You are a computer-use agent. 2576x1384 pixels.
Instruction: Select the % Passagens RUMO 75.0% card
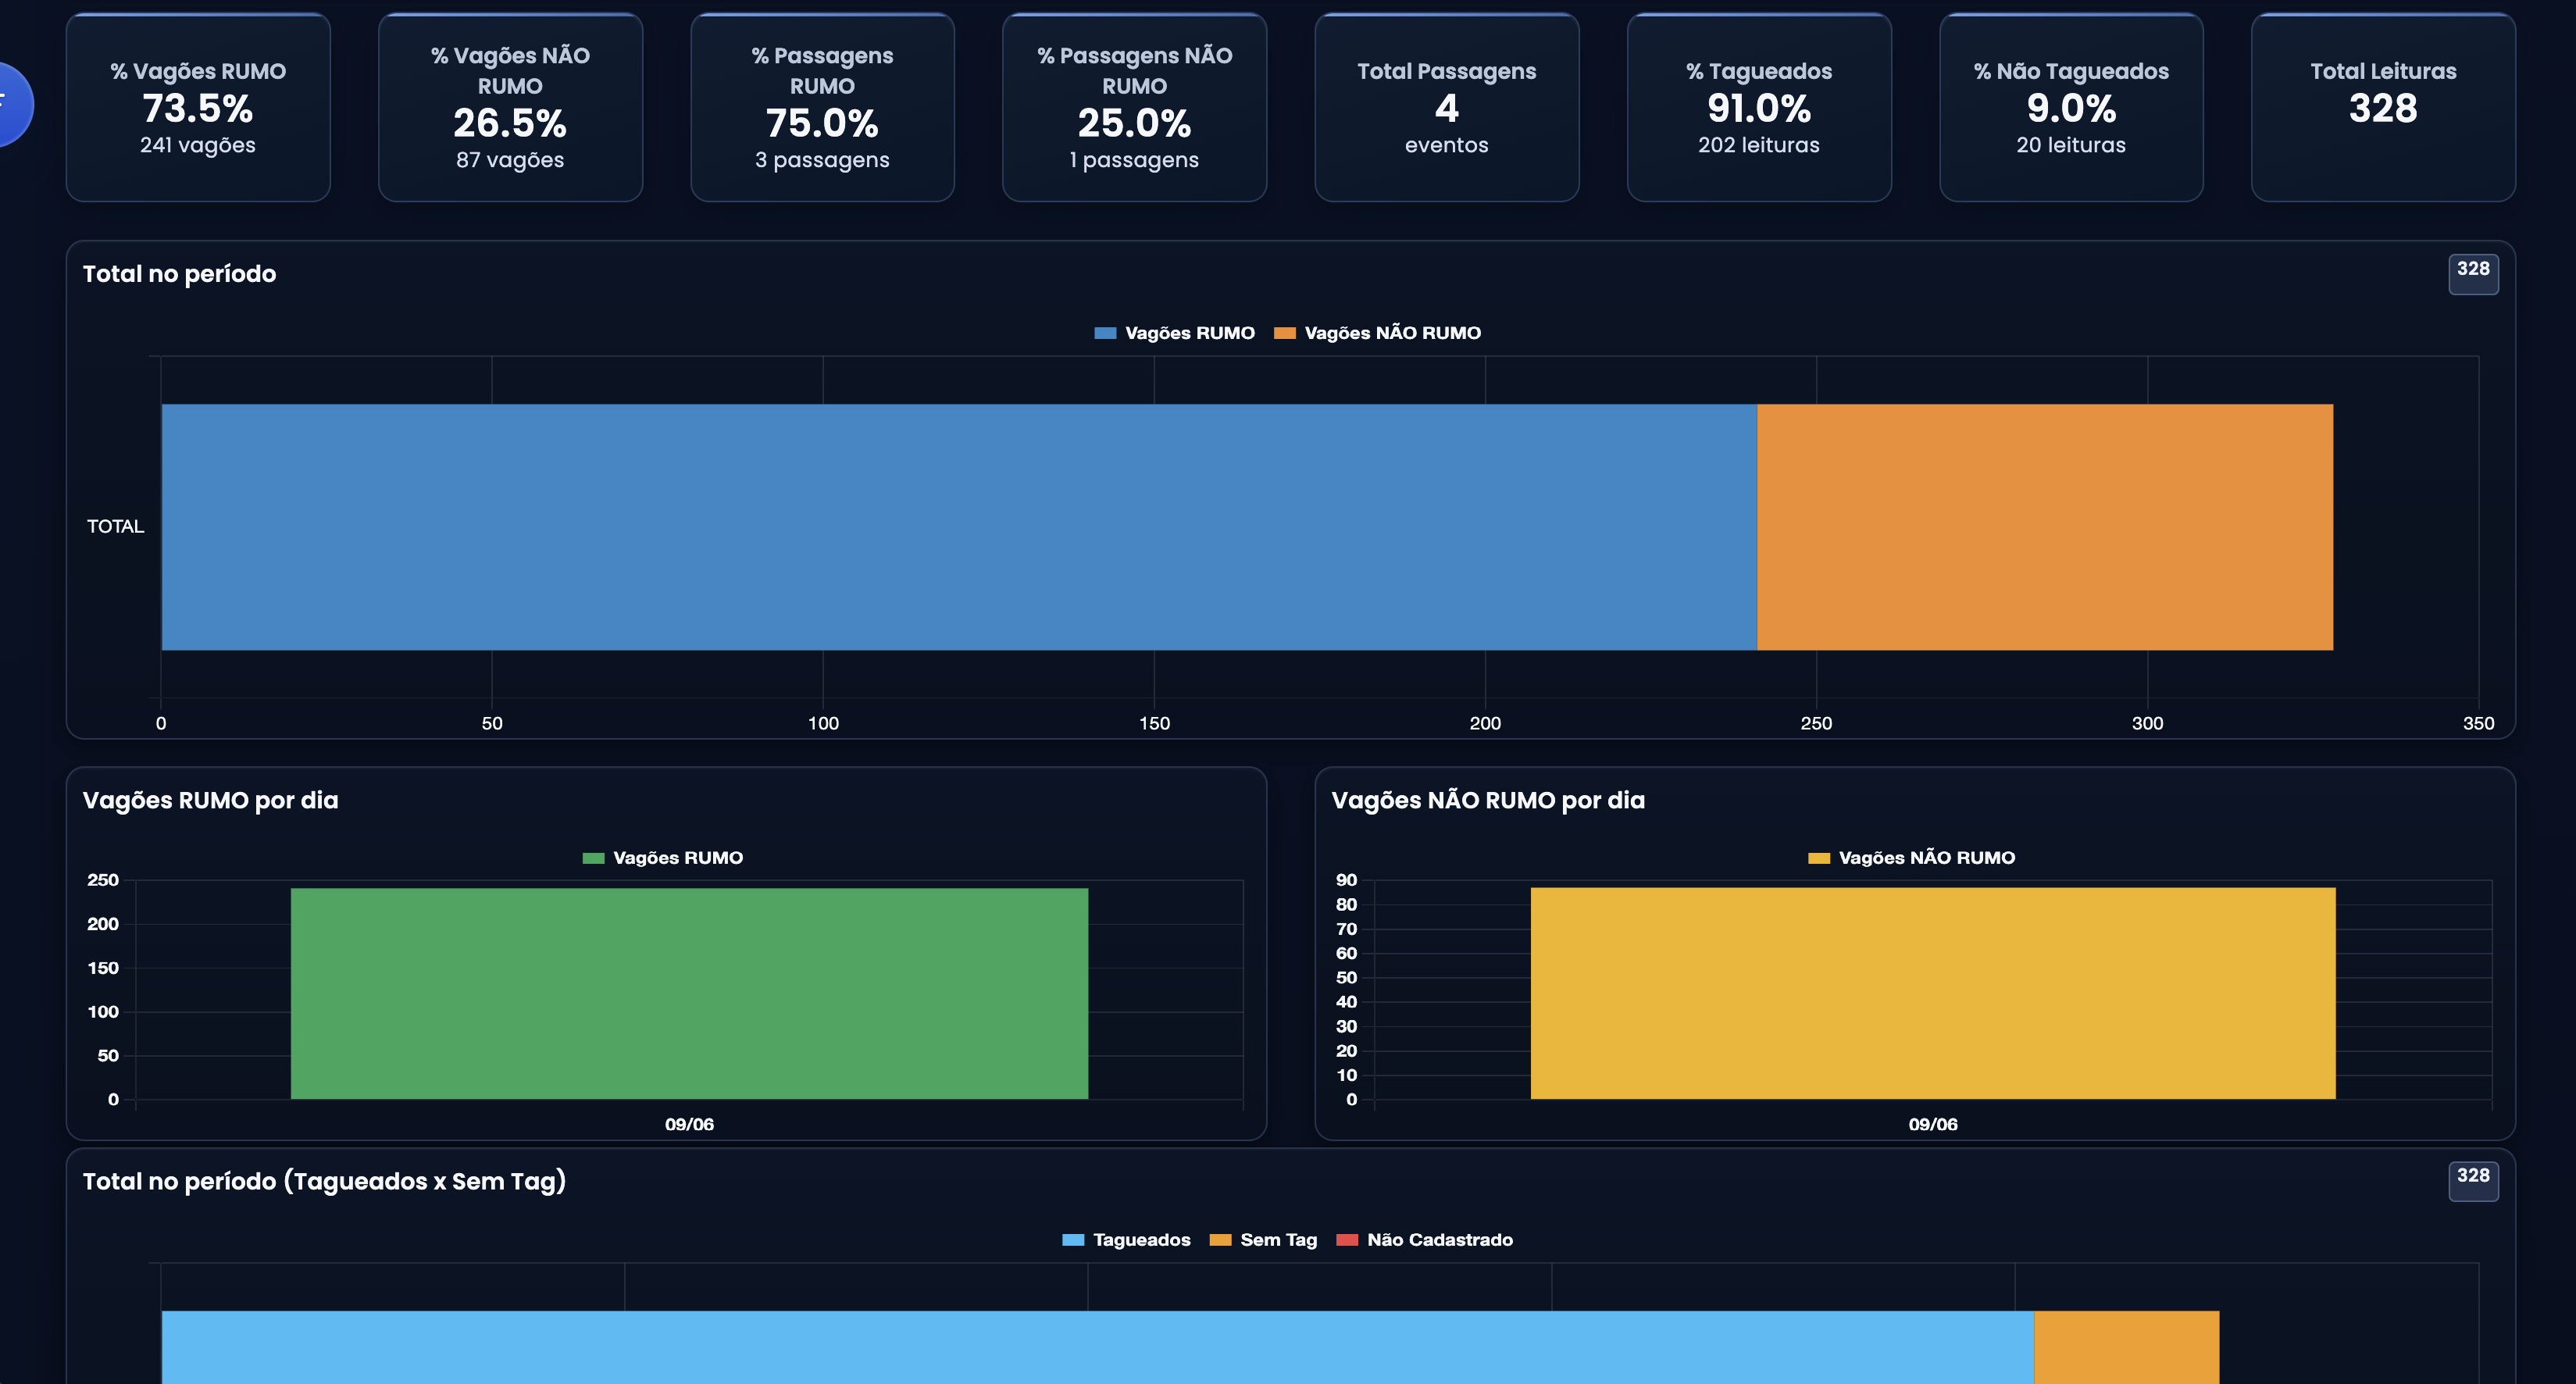click(822, 107)
